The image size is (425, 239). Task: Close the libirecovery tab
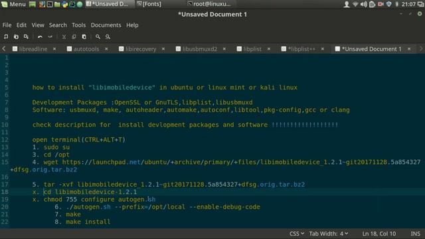(163, 49)
